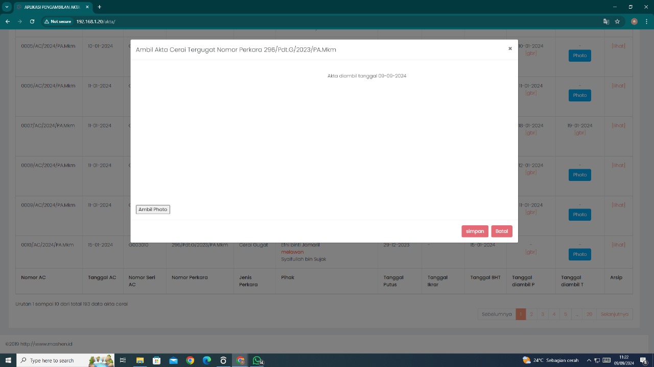The height and width of the screenshot is (367, 654).
Task: Reload the page using the browser refresh icon
Action: 32,21
